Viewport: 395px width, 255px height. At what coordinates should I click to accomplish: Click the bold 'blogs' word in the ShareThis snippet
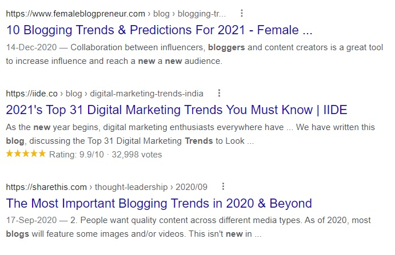coord(17,234)
